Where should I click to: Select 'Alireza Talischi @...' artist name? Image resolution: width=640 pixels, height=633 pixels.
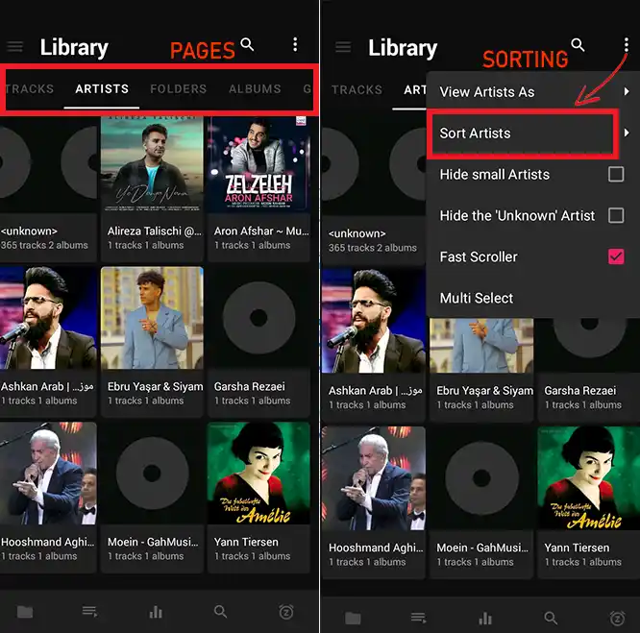pyautogui.click(x=155, y=231)
